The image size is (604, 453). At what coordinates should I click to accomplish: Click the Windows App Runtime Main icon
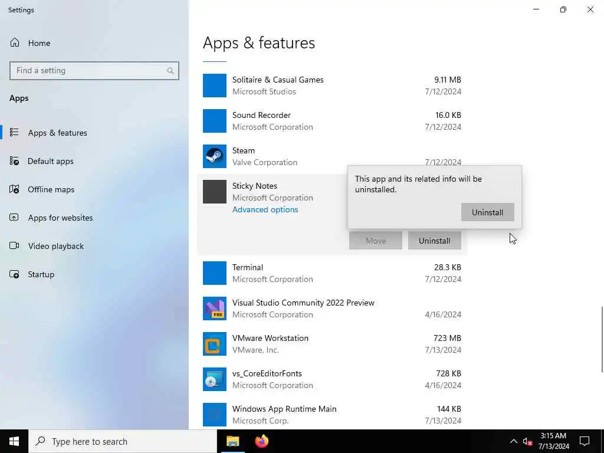point(215,415)
